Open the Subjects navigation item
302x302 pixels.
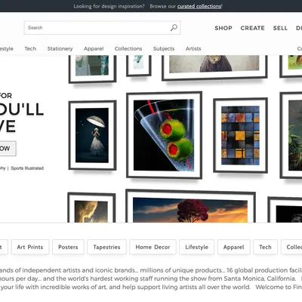(x=164, y=48)
